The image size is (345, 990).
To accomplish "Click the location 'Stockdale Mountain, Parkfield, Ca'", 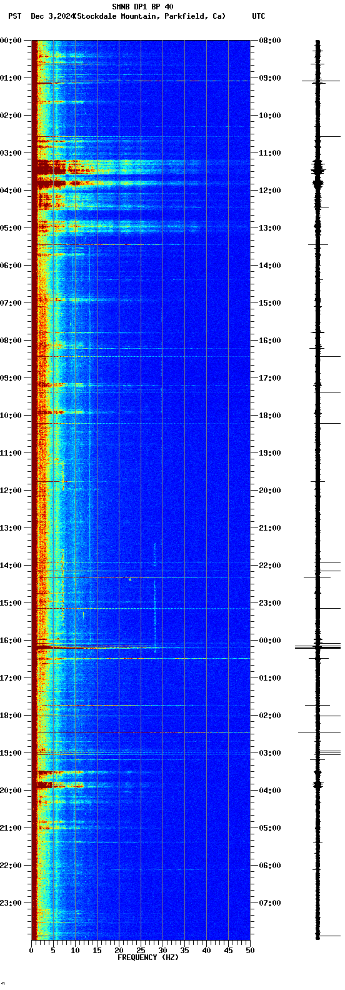I will [x=149, y=16].
